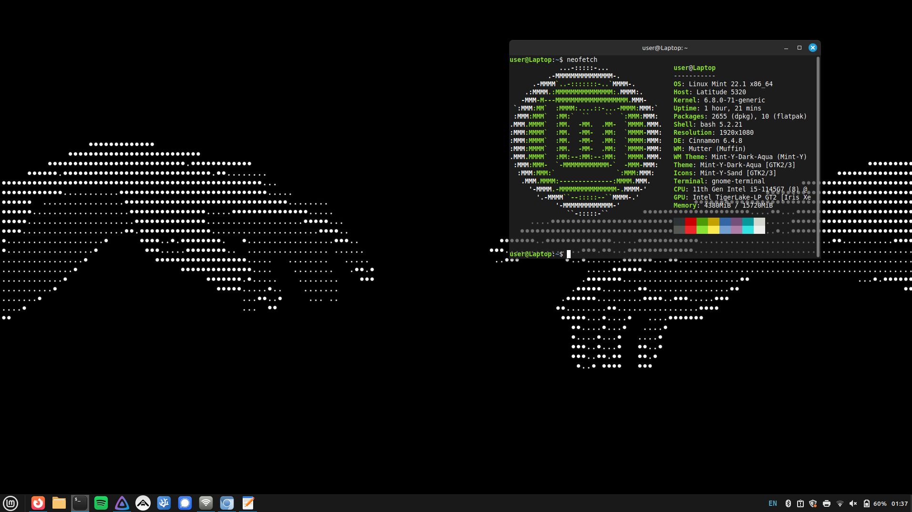Click the 'WM Theme: Mint-Y-Dark-Aqua' line
This screenshot has height=512, width=912.
coord(740,157)
